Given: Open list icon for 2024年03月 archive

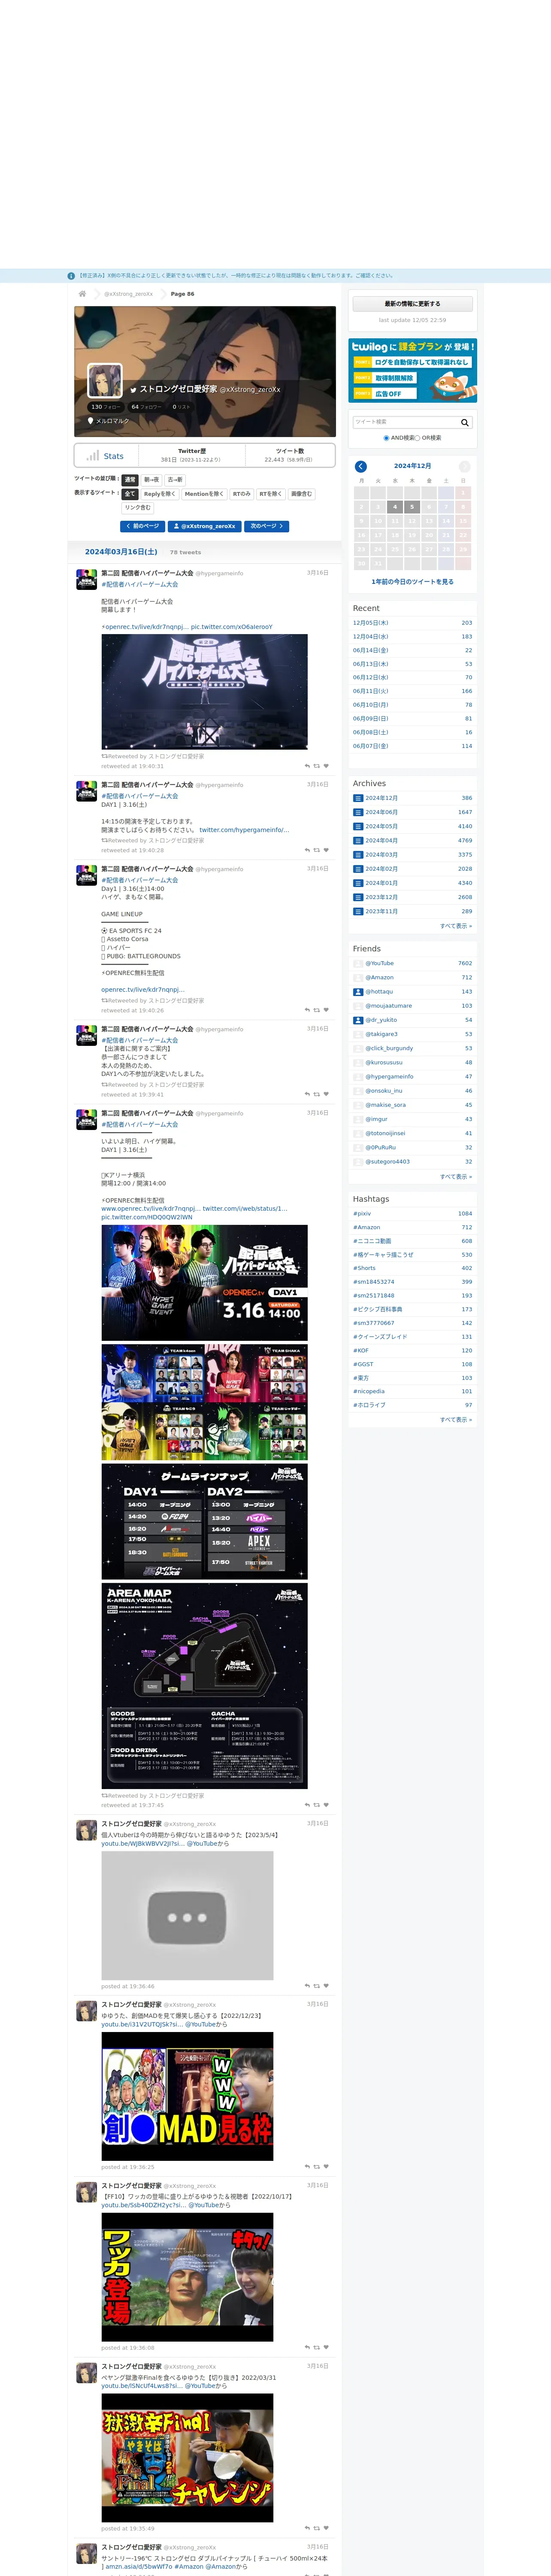Looking at the screenshot, I should 358,854.
